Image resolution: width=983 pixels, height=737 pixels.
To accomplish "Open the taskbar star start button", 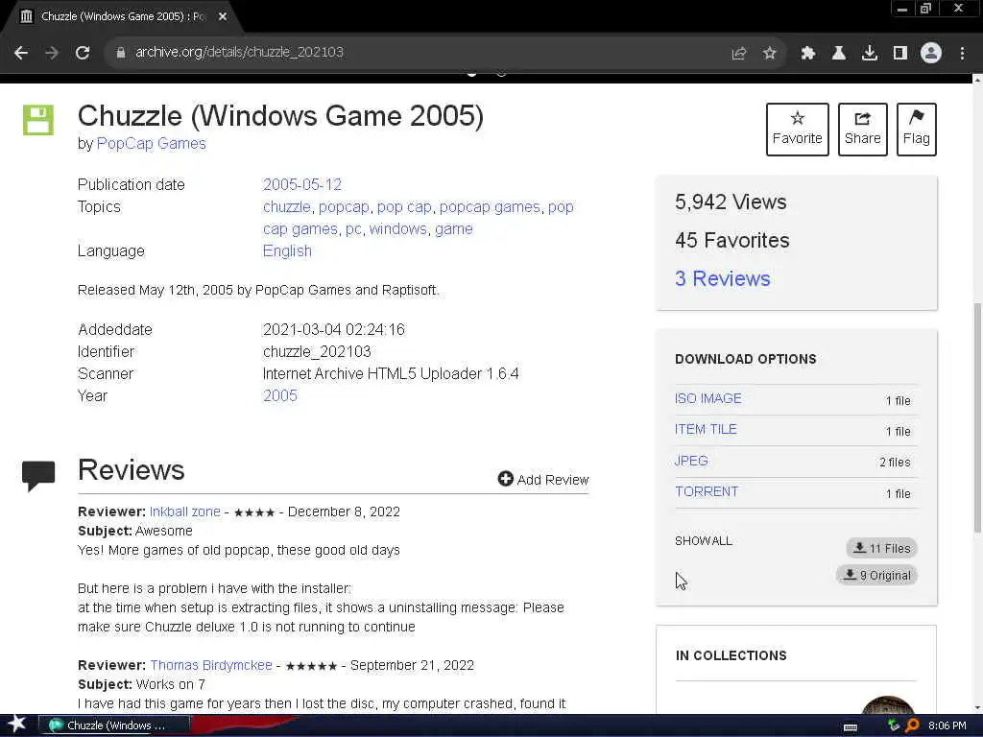I will pyautogui.click(x=17, y=725).
